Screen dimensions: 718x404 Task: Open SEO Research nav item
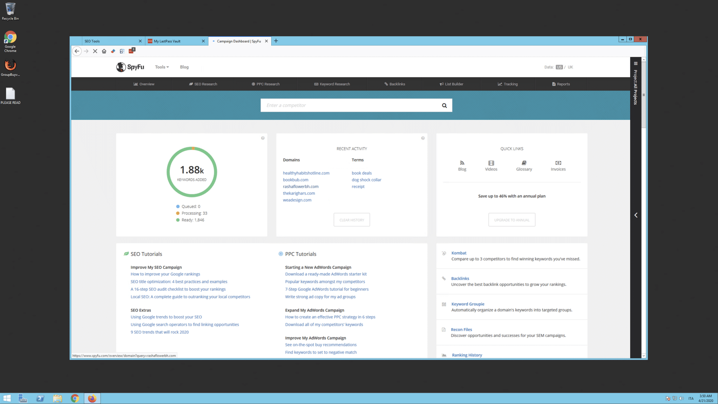coord(203,84)
